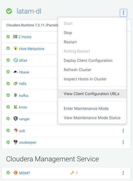Open the MGMT actions kebab menu
This screenshot has width=133, height=181.
coord(123,173)
